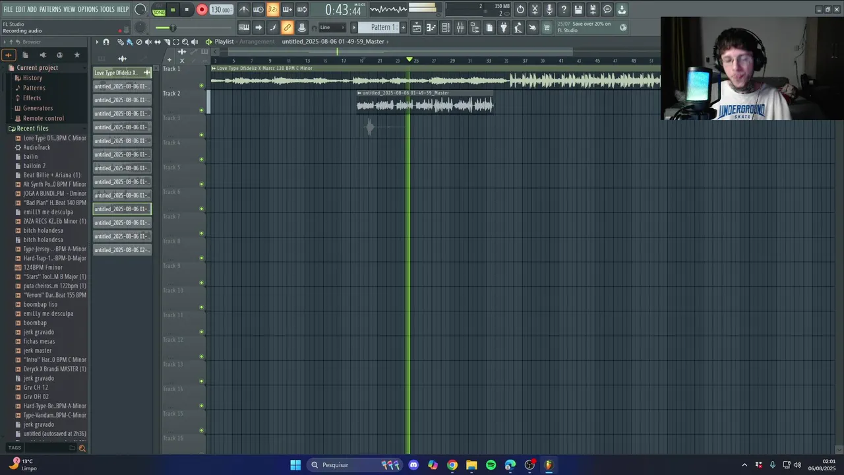Pause playback with the pause button
This screenshot has width=844, height=475.
tap(173, 10)
